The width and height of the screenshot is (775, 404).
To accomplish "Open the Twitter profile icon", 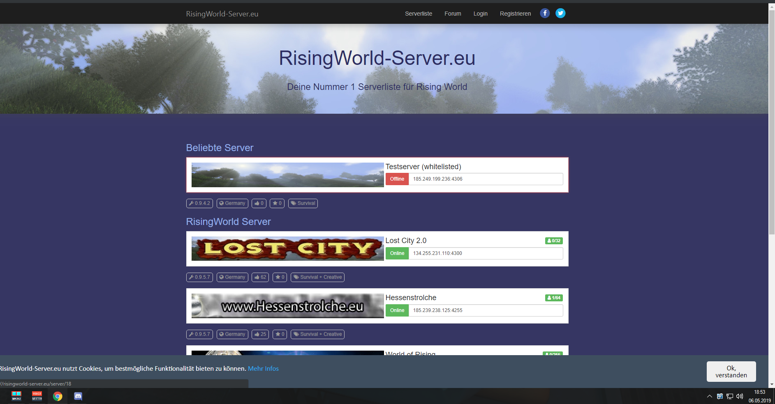I will pyautogui.click(x=560, y=13).
